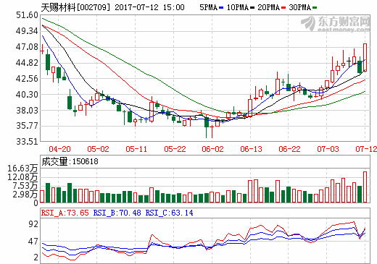
Task: Click the black 10PMA legend line swatch
Action: click(x=252, y=8)
